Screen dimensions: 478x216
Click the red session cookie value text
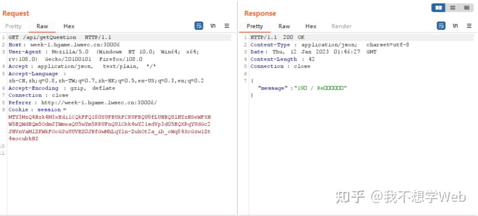(x=110, y=128)
